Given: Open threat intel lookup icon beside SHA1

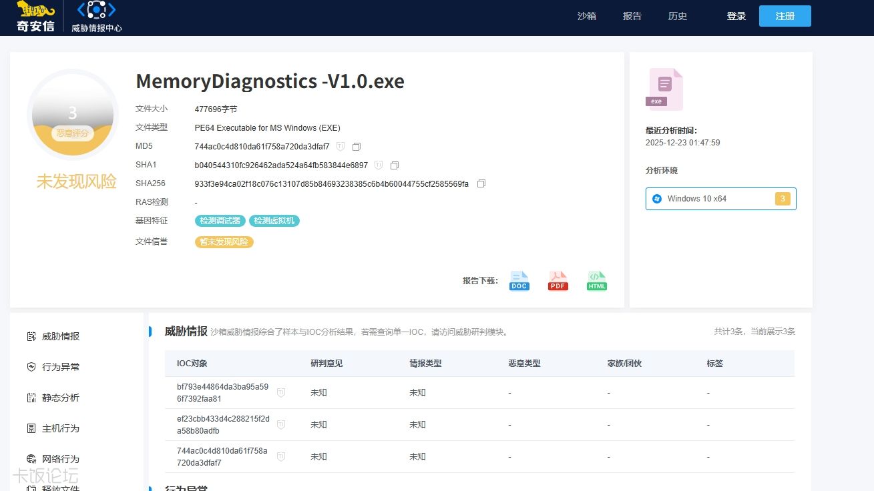Looking at the screenshot, I should point(379,165).
